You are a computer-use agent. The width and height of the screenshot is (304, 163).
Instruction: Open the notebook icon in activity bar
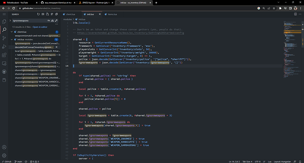[x=4, y=80]
